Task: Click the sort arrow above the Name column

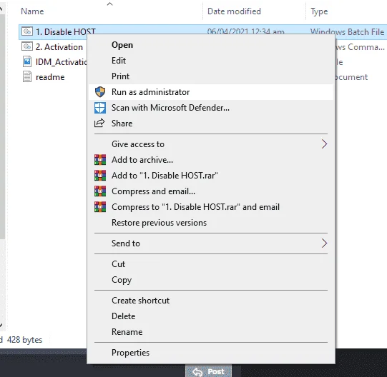Action: 110,4
